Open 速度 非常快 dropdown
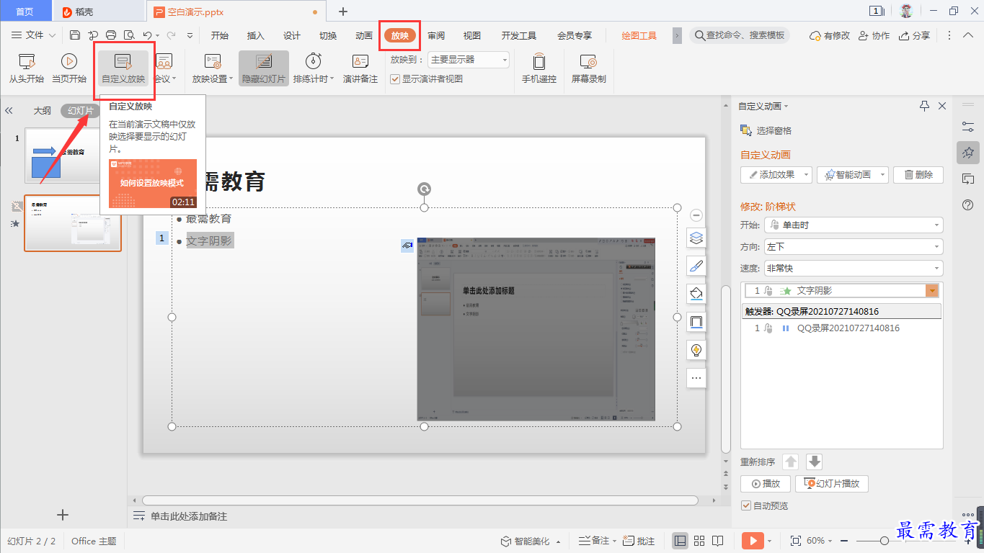 coord(853,269)
